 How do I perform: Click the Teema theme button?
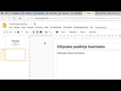point(83,32)
